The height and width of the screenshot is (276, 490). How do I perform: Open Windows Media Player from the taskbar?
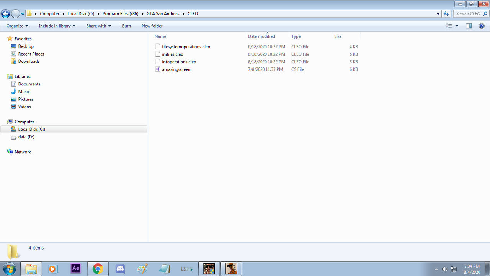pos(52,269)
